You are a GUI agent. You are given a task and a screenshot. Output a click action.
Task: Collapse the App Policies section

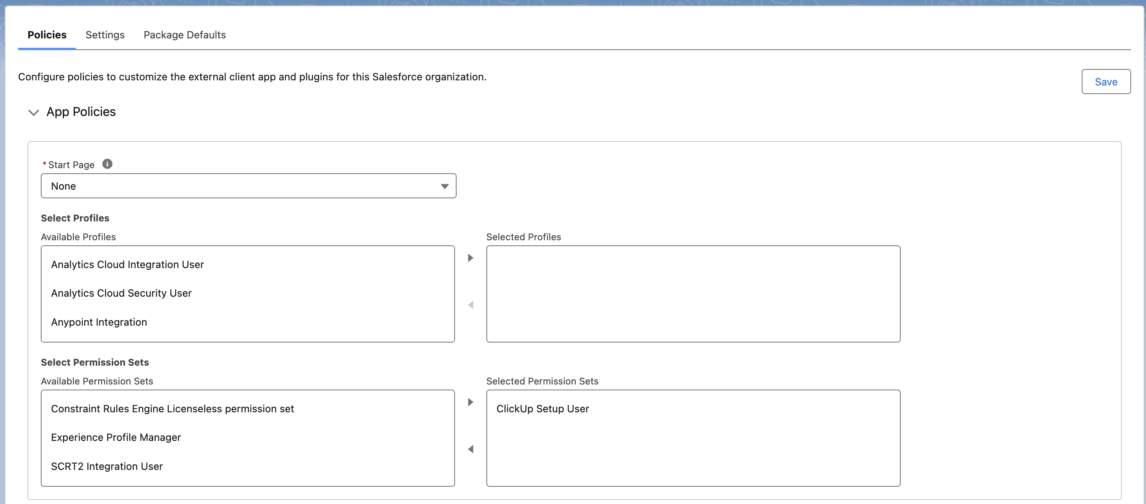[x=34, y=112]
